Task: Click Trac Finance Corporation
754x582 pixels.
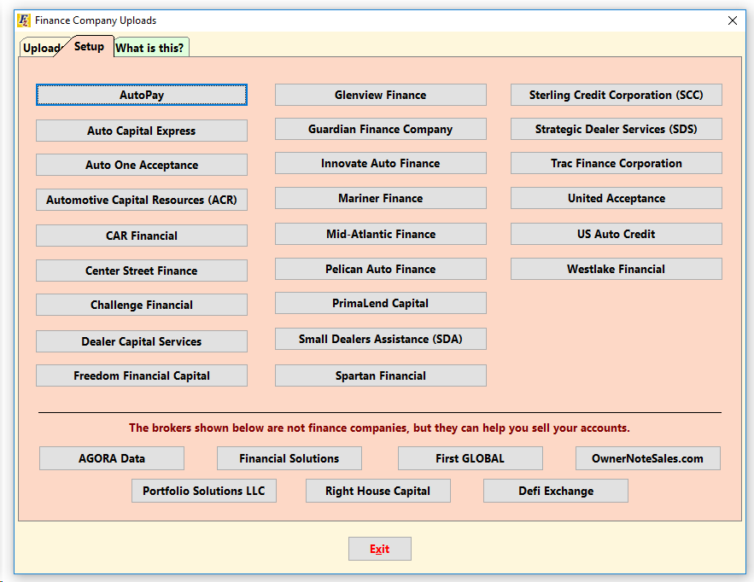Action: tap(617, 163)
